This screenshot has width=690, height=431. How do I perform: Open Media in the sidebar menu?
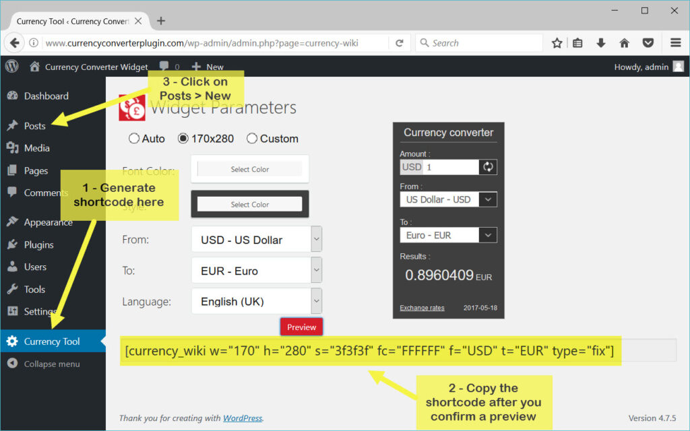tap(37, 147)
